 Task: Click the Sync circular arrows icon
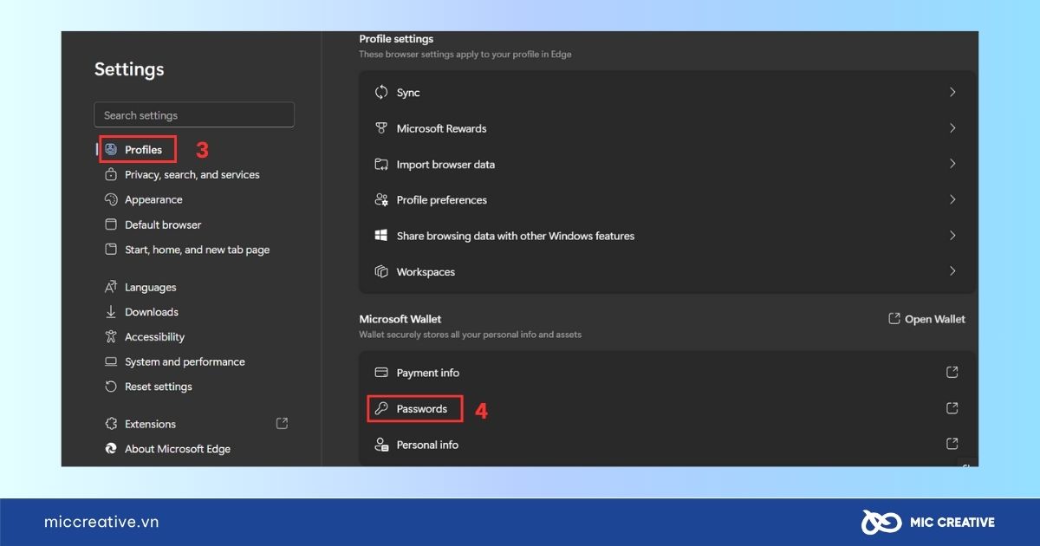[x=381, y=92]
